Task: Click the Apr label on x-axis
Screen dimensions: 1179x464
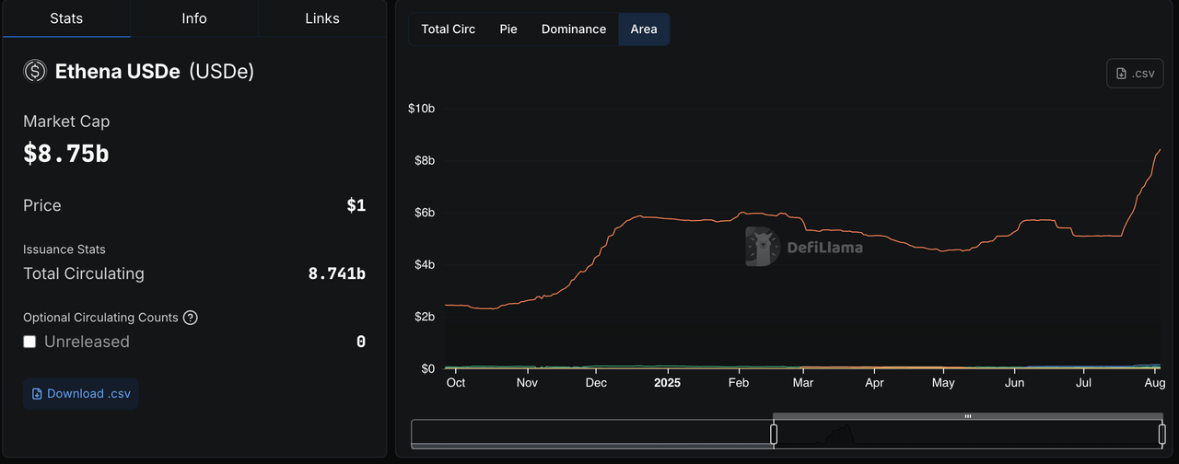Action: [874, 382]
